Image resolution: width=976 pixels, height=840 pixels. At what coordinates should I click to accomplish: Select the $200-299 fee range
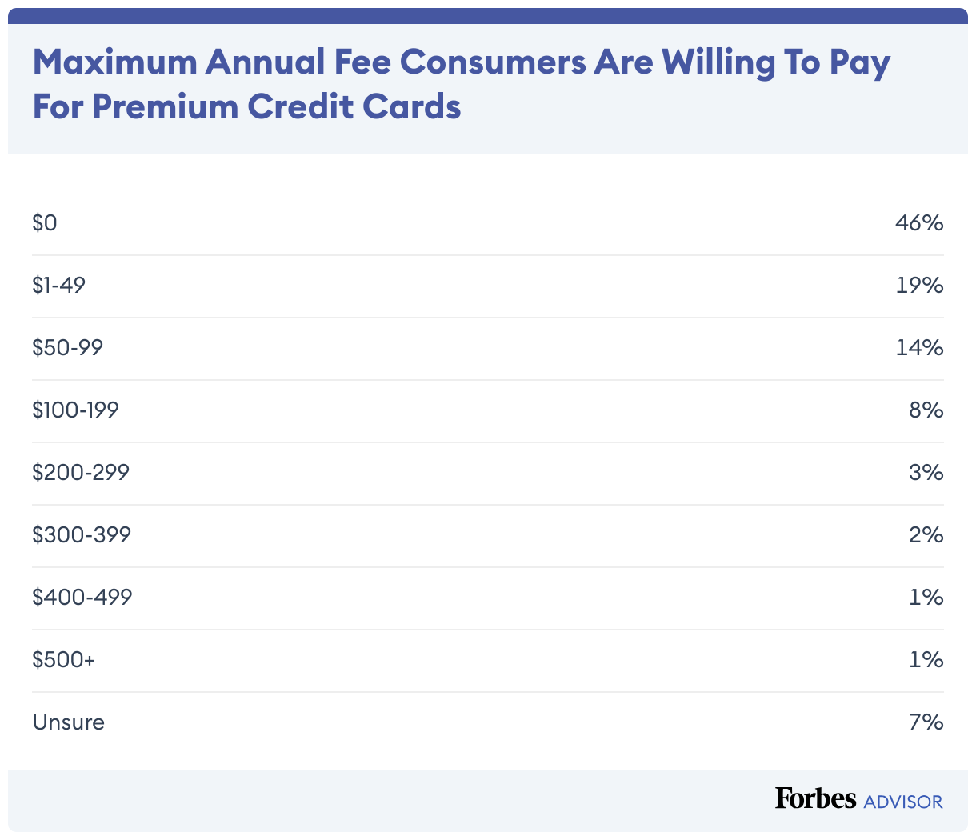[x=81, y=473]
